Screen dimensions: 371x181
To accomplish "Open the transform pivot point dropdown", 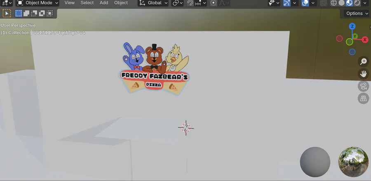I will tap(177, 3).
